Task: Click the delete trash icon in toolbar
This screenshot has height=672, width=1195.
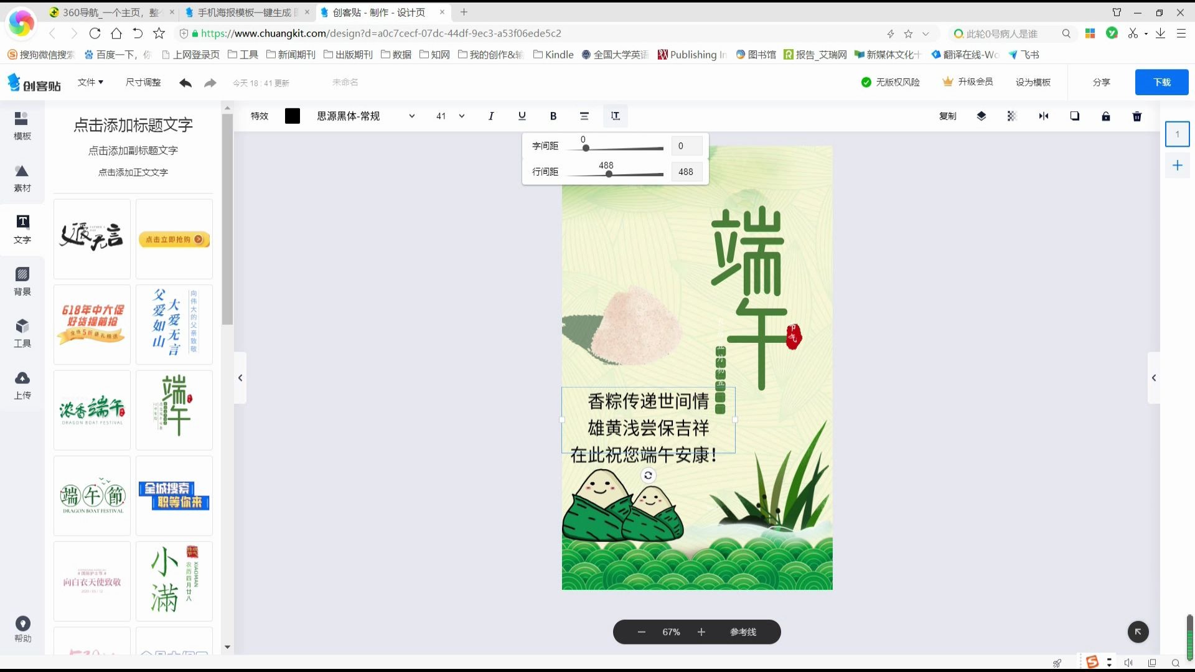Action: click(x=1136, y=116)
